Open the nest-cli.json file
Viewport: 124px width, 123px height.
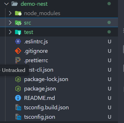(41, 70)
